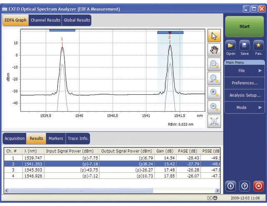Zoom in with the plus magnifier

214,93
